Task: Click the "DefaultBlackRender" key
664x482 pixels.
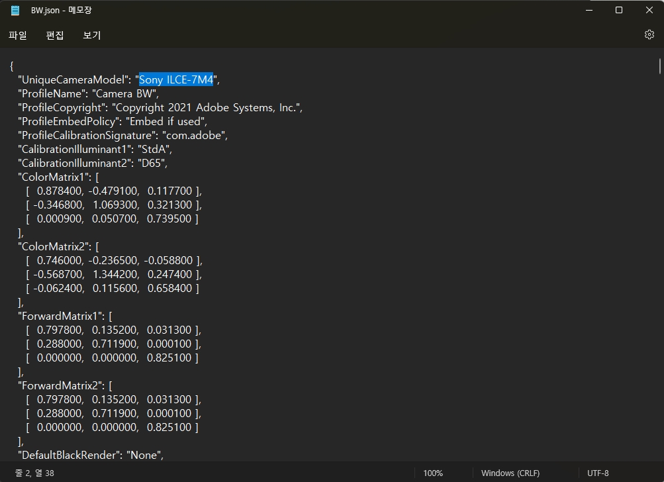Action: 69,456
